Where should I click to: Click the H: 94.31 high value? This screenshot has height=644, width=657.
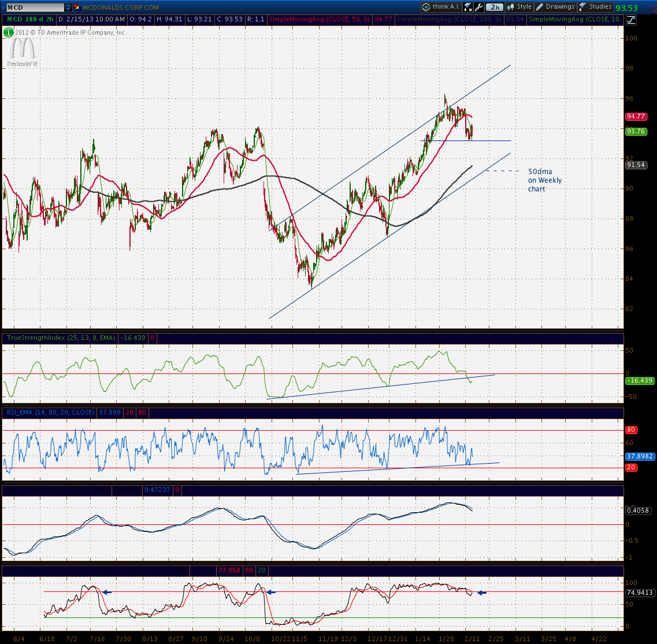[169, 19]
